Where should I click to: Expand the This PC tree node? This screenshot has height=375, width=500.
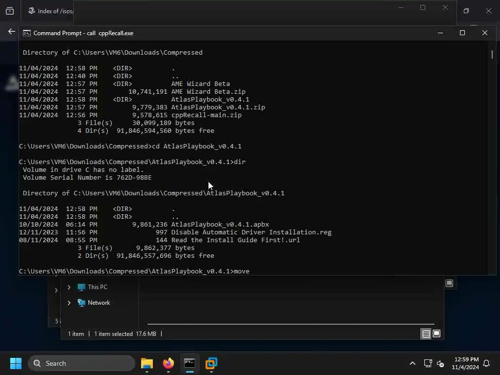point(69,287)
